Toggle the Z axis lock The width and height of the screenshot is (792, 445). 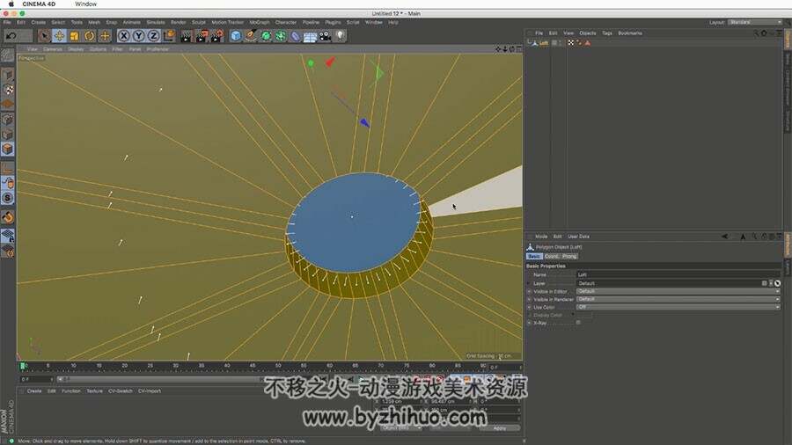point(153,36)
